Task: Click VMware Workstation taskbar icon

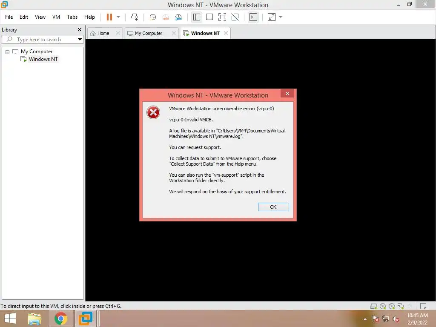Action: point(85,318)
